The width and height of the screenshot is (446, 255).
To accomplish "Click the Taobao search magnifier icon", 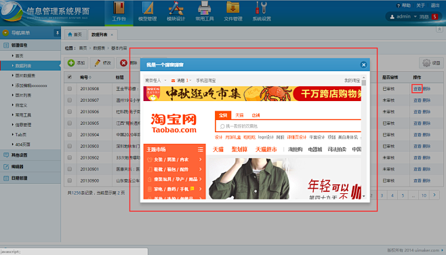I will click(222, 126).
